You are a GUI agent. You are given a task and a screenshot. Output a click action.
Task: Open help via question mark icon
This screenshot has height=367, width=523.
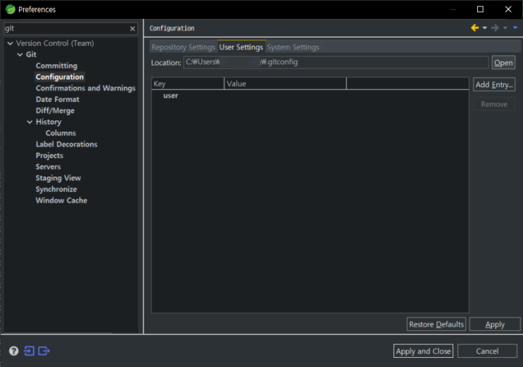[x=13, y=351]
